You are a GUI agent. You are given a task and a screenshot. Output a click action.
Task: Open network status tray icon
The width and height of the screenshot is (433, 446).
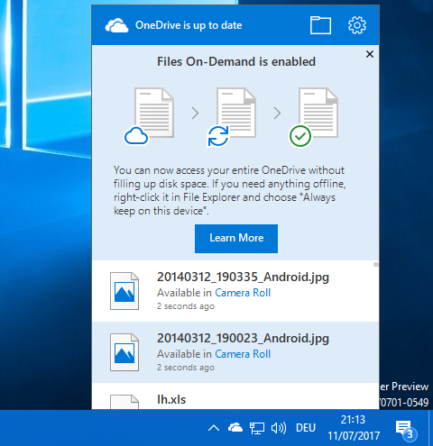pyautogui.click(x=257, y=428)
